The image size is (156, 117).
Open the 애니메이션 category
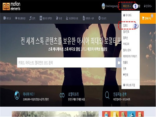click(20, 18)
